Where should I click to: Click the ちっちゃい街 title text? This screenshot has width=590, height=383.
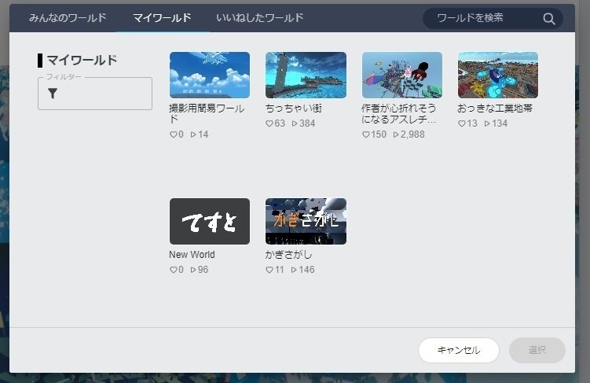294,109
